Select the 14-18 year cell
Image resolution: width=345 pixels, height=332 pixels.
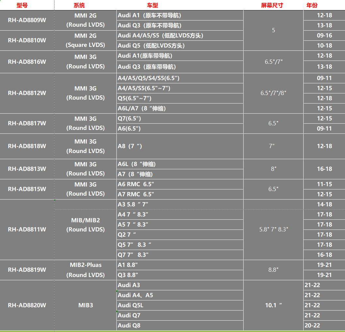click(324, 205)
